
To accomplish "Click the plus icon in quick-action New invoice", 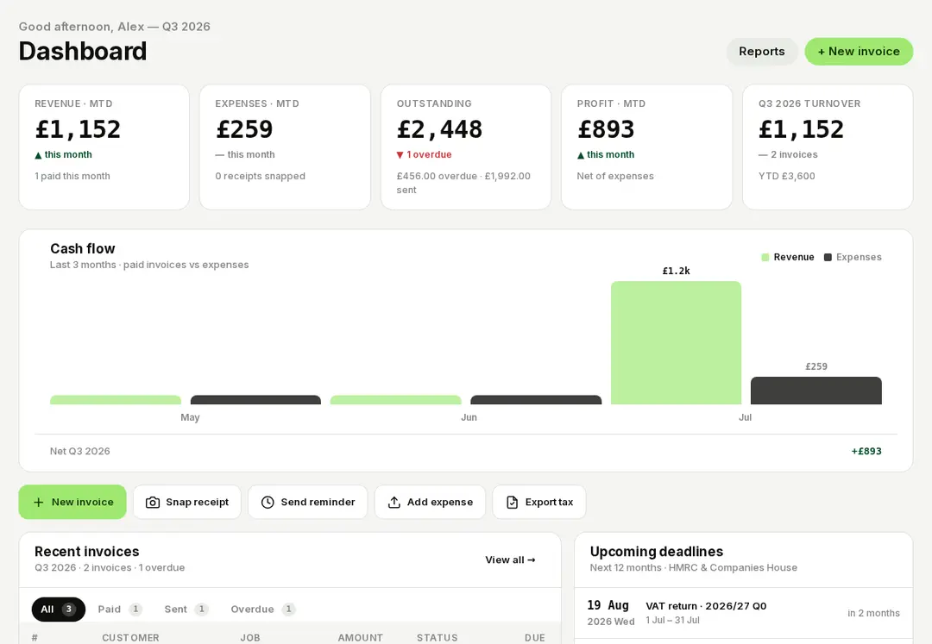I will (x=39, y=502).
